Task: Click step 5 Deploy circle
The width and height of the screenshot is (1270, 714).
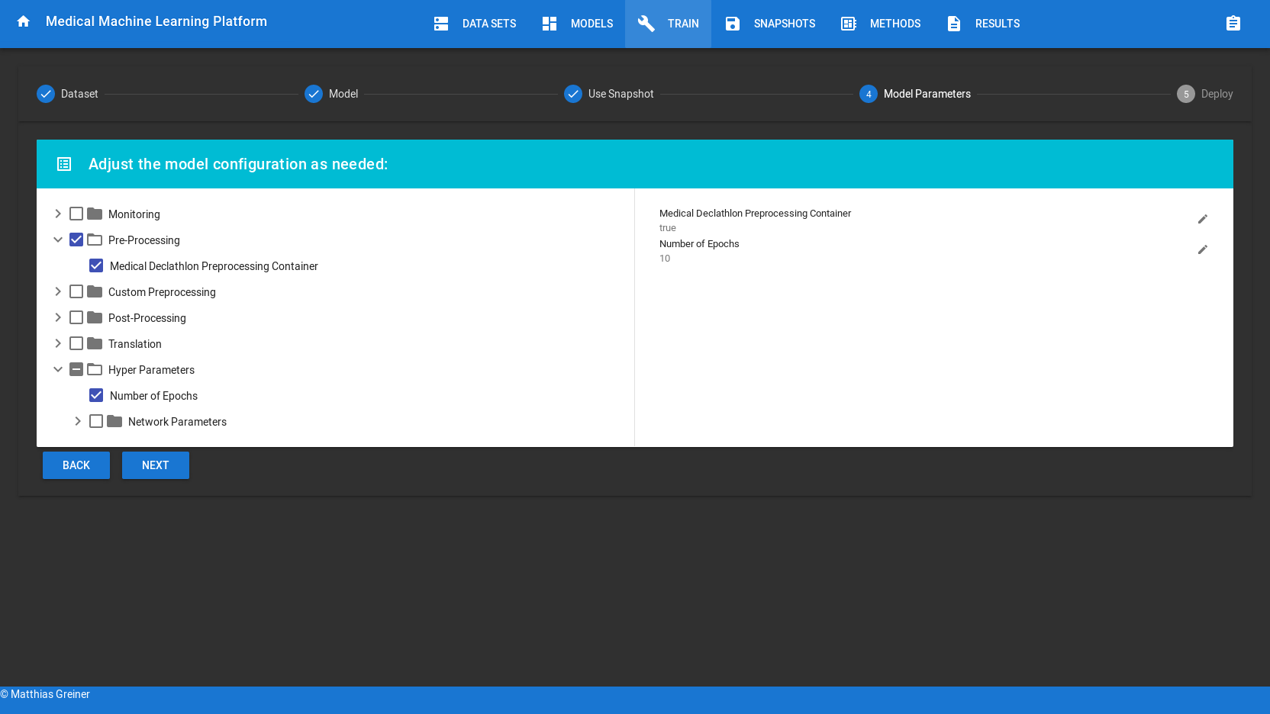Action: [1186, 94]
